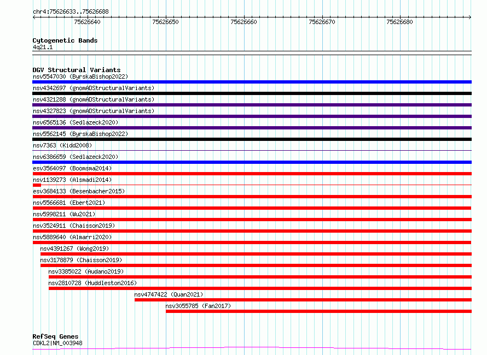
Task: Click the CDKL2|NM_003948 gene label
Action: pyautogui.click(x=57, y=343)
